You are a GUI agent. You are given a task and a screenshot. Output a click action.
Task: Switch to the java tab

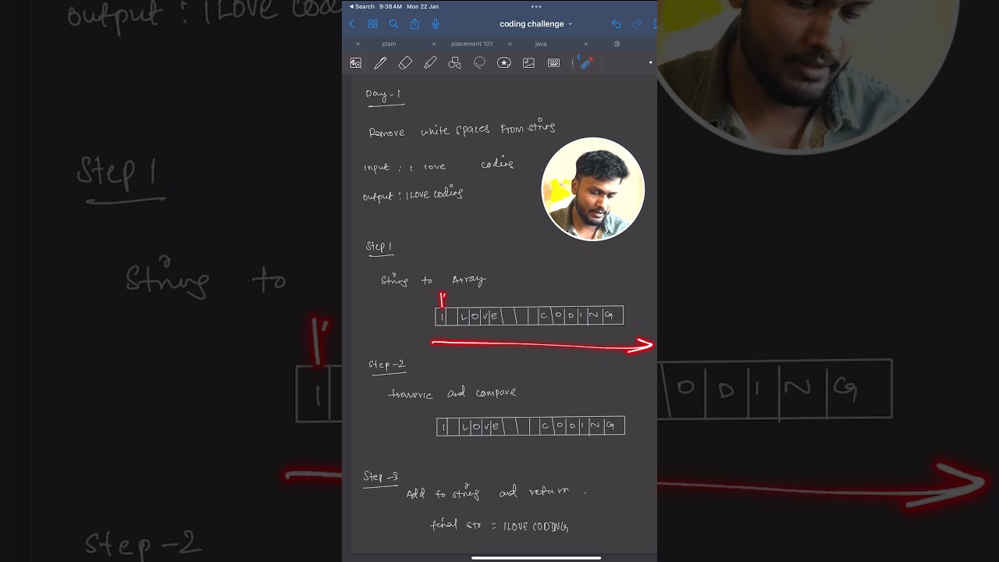coord(541,44)
